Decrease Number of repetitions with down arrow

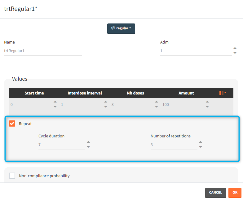point(201,147)
